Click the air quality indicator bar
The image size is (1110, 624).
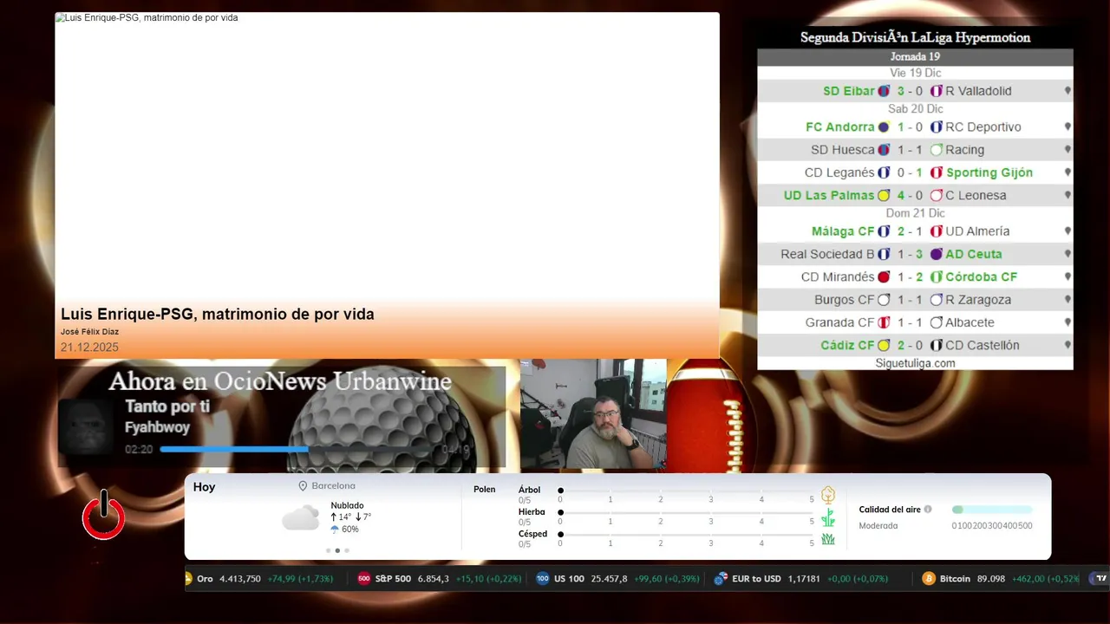coord(992,510)
